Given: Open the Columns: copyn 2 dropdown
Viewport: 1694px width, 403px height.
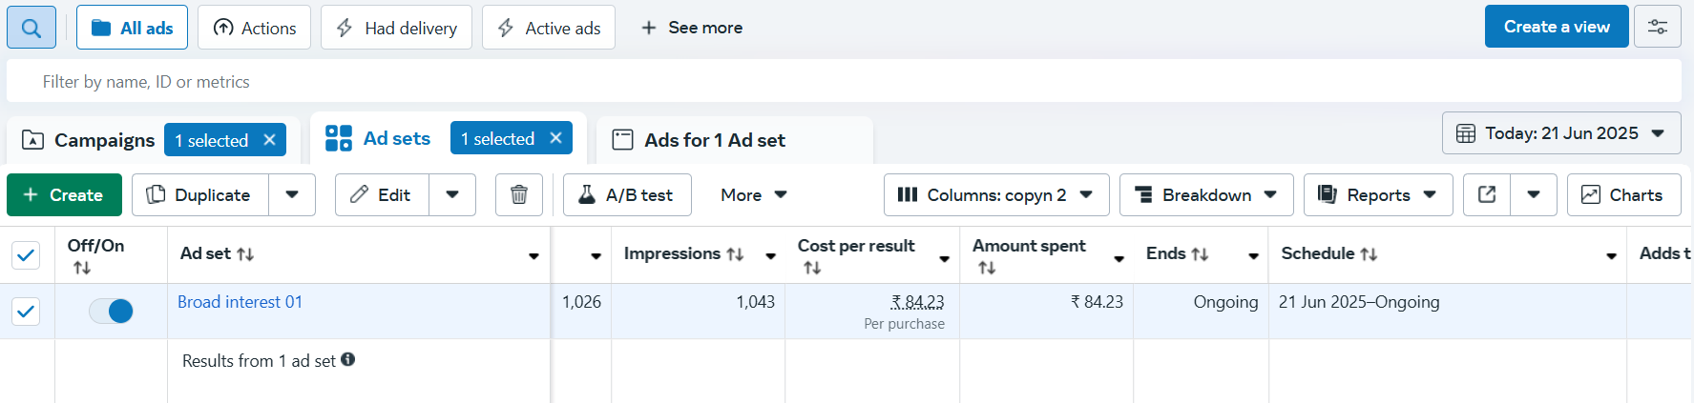Looking at the screenshot, I should coord(996,194).
